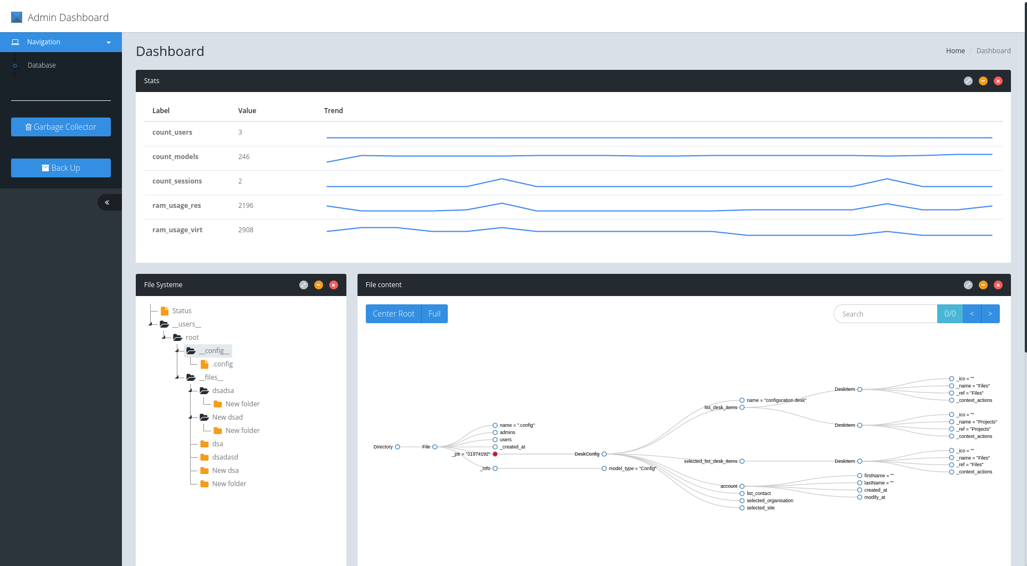
Task: Expand the File content panel to fullscreen
Action: [x=968, y=284]
